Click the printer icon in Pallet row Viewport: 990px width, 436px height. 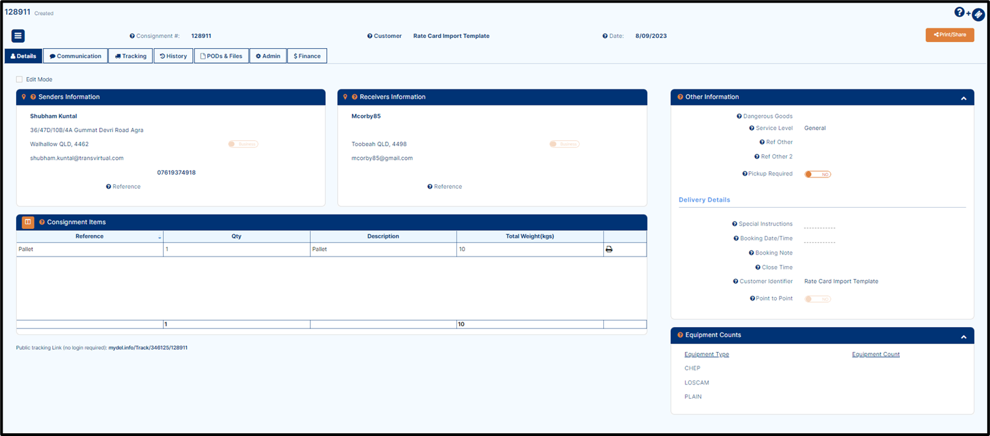pos(609,249)
